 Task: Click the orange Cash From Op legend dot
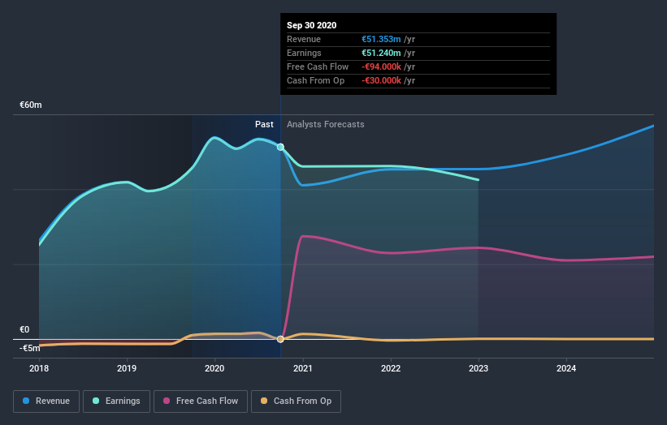coord(264,401)
